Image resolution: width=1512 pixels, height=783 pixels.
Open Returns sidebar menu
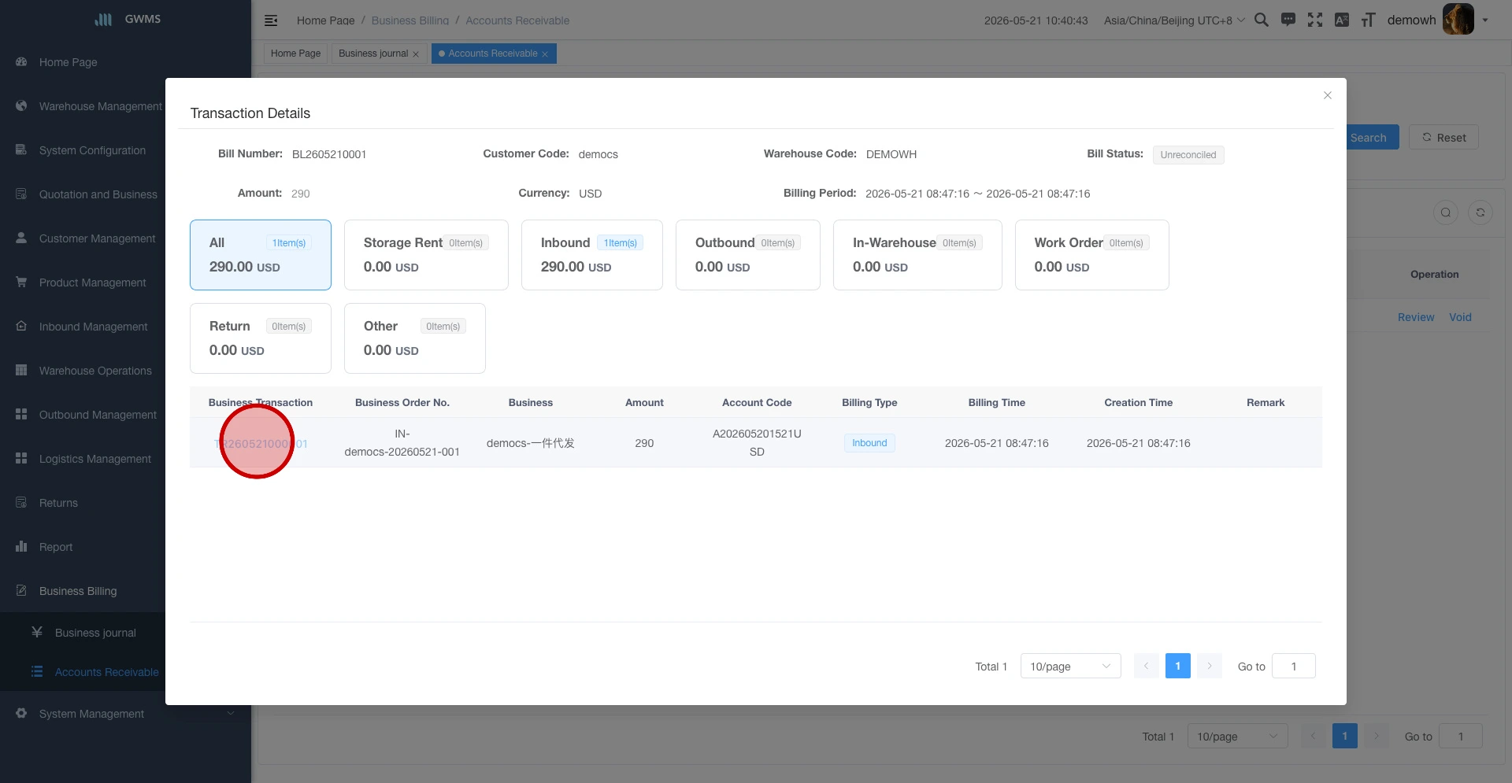[59, 503]
